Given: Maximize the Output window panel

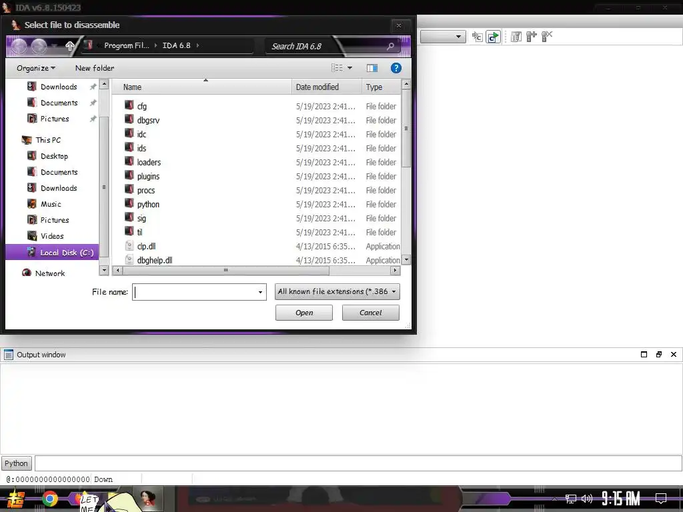Looking at the screenshot, I should click(x=644, y=355).
